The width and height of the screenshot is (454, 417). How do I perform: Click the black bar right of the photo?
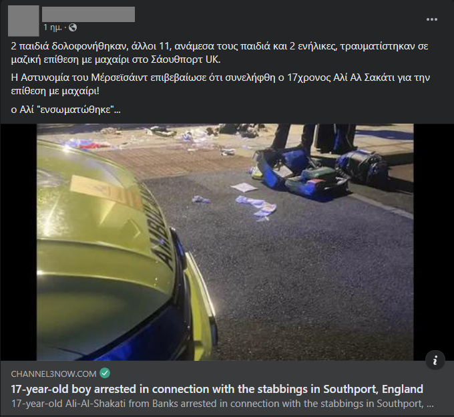tap(433, 242)
